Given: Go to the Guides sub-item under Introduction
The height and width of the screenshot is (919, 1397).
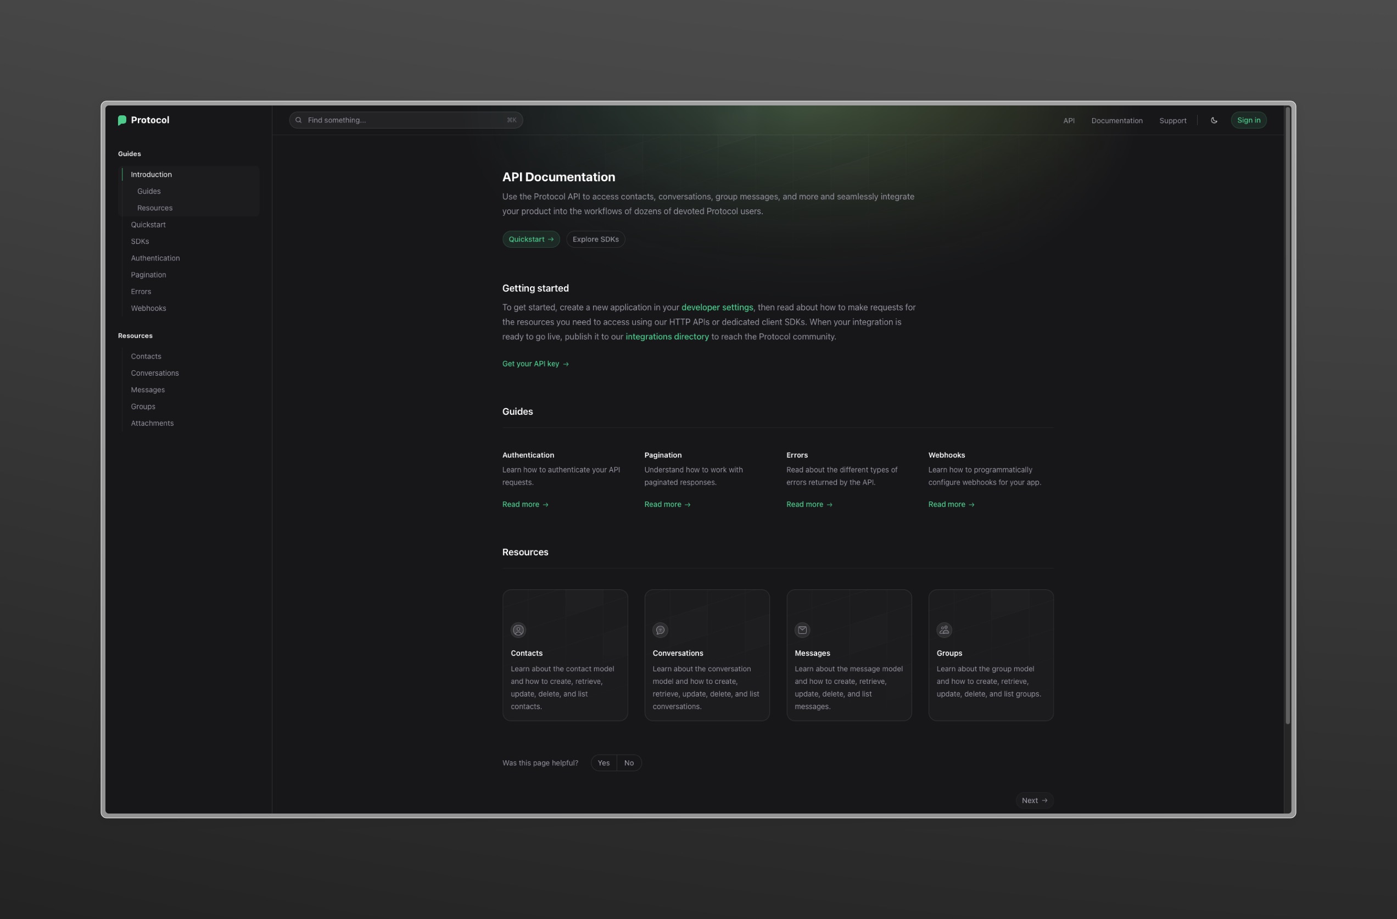Looking at the screenshot, I should (149, 191).
